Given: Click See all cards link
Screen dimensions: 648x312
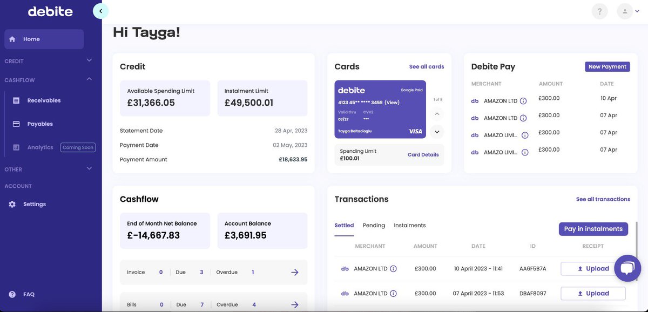Looking at the screenshot, I should [x=427, y=67].
